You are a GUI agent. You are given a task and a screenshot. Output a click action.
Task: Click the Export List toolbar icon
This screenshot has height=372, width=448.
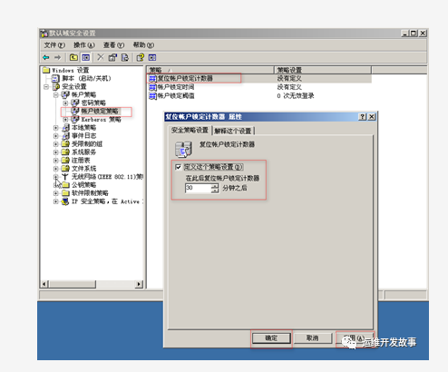[125, 57]
